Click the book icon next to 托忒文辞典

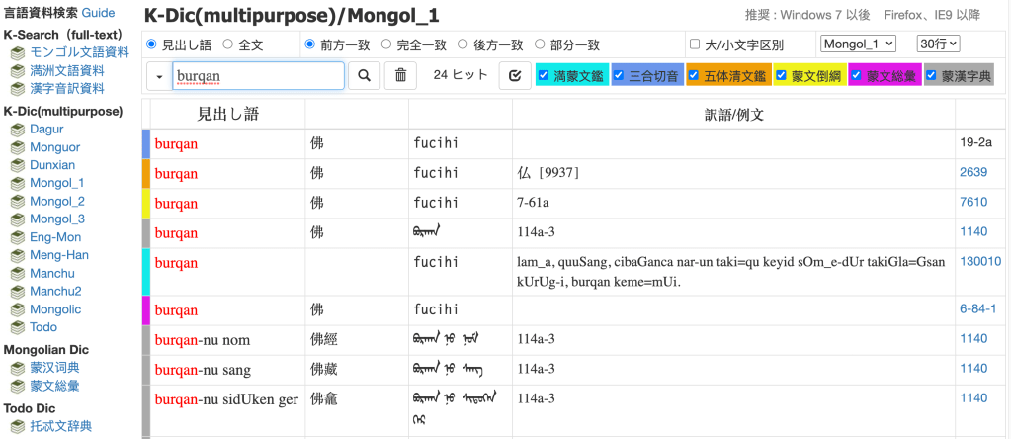coord(18,427)
